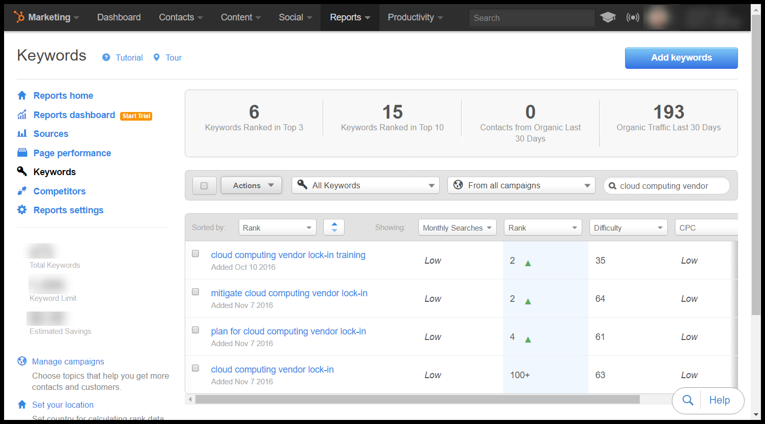Open the HubSpot Academy graduation cap icon
This screenshot has width=765, height=424.
(x=608, y=17)
